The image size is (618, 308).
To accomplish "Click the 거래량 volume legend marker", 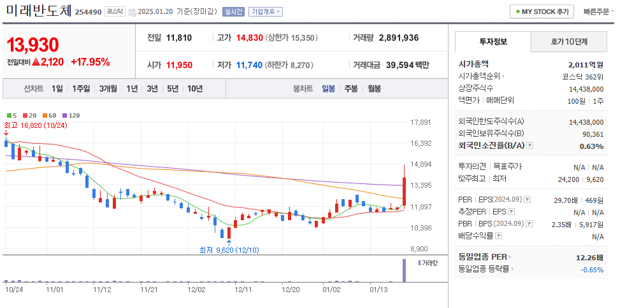I will [x=420, y=262].
